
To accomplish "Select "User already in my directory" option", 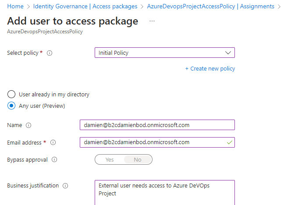I will [x=12, y=94].
